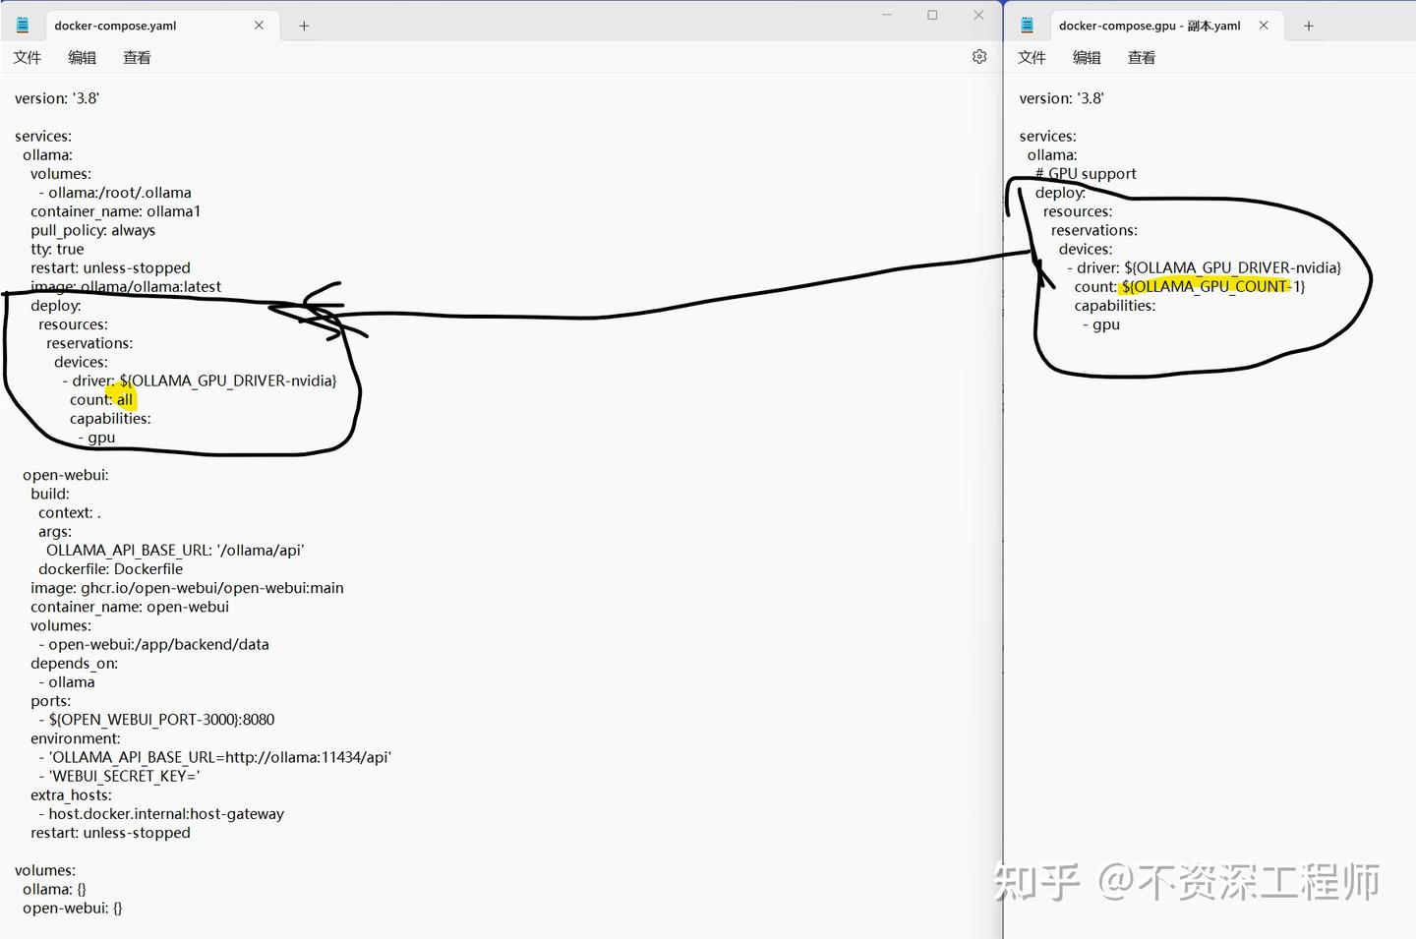This screenshot has height=939, width=1416.
Task: Click 'host.docker.internal:host-gateway' line
Action: [161, 814]
